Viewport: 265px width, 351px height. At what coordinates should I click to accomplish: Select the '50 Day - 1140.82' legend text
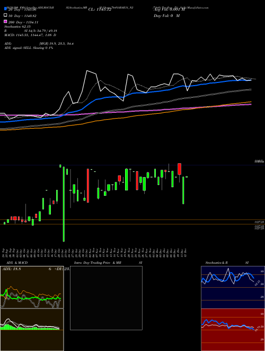pyautogui.click(x=22, y=16)
